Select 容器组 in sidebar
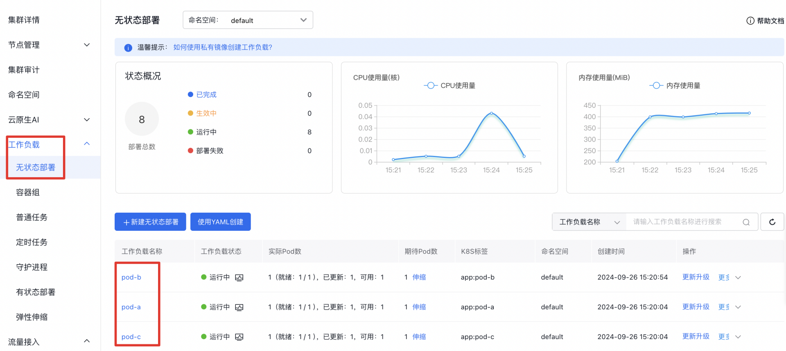Screen dimensions: 786x351 28,192
